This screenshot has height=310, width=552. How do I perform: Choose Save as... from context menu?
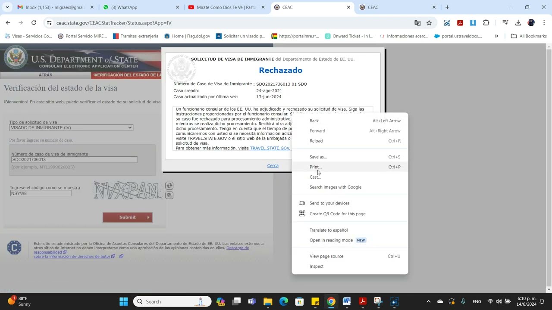tap(350, 157)
